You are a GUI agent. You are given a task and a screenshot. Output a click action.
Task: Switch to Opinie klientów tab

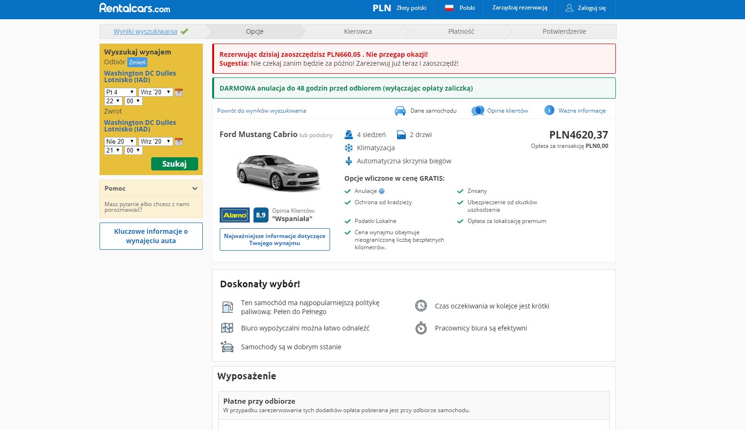click(500, 111)
